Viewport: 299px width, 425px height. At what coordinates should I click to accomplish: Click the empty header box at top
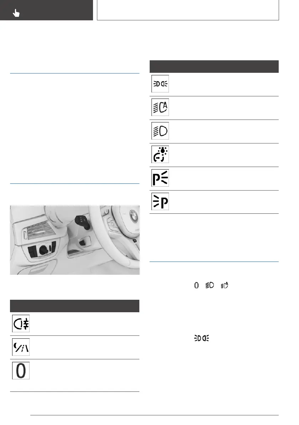click(188, 10)
